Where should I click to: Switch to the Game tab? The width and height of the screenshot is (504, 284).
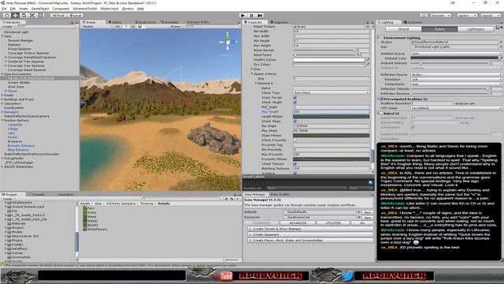(115, 22)
